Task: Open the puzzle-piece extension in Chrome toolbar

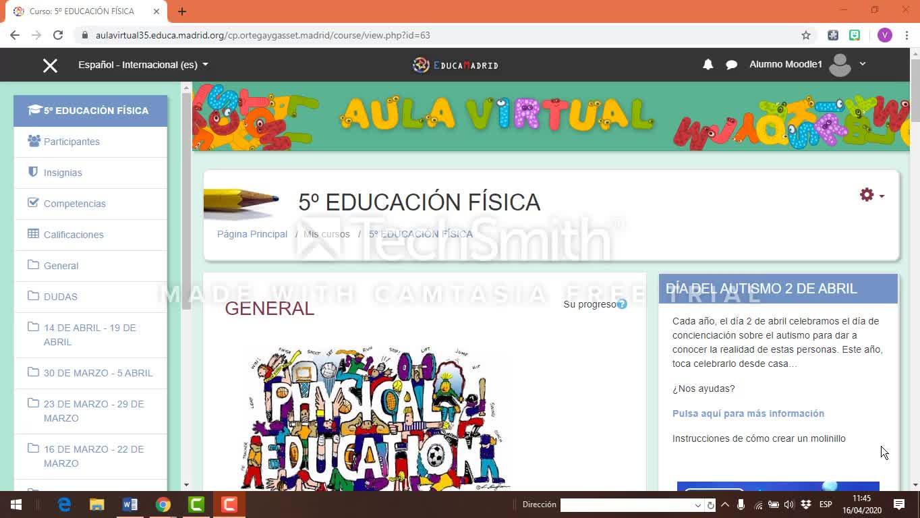Action: coord(833,35)
